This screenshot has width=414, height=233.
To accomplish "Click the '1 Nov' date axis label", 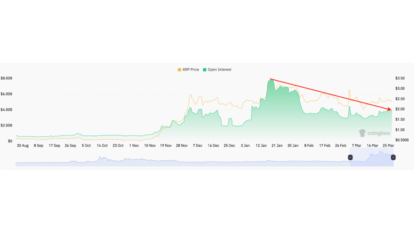I will click(x=134, y=146).
